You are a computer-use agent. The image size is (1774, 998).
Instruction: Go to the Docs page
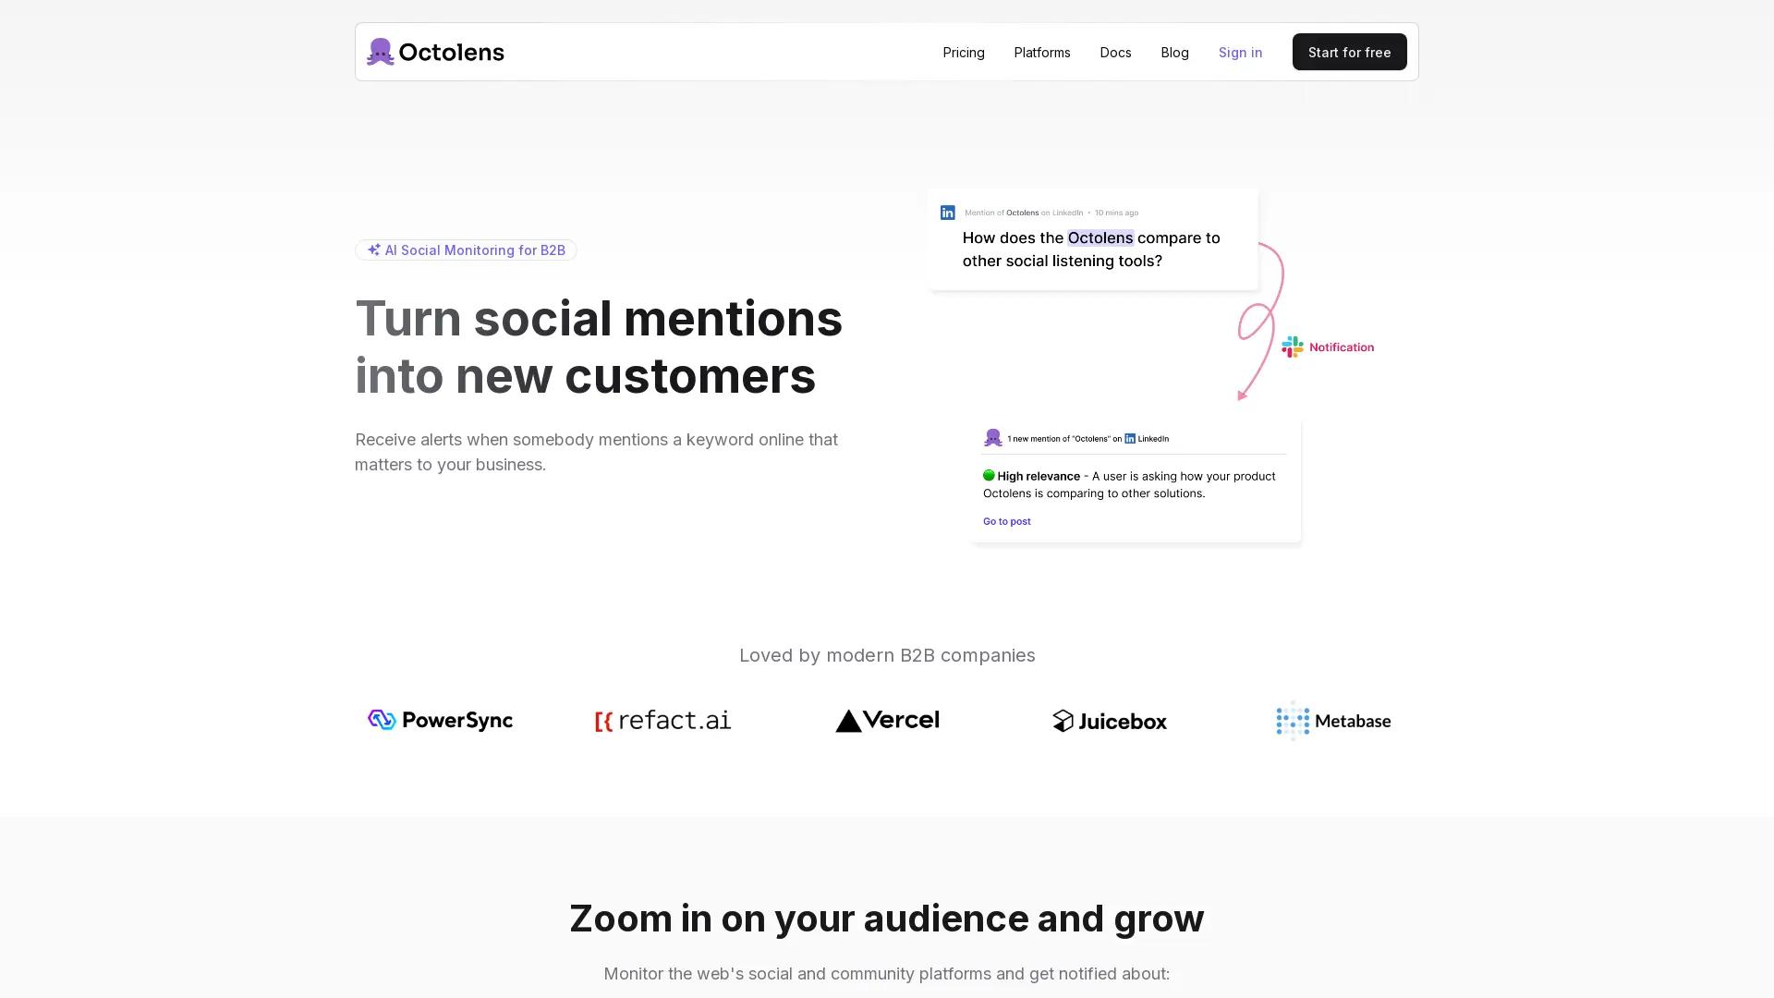pyautogui.click(x=1115, y=53)
